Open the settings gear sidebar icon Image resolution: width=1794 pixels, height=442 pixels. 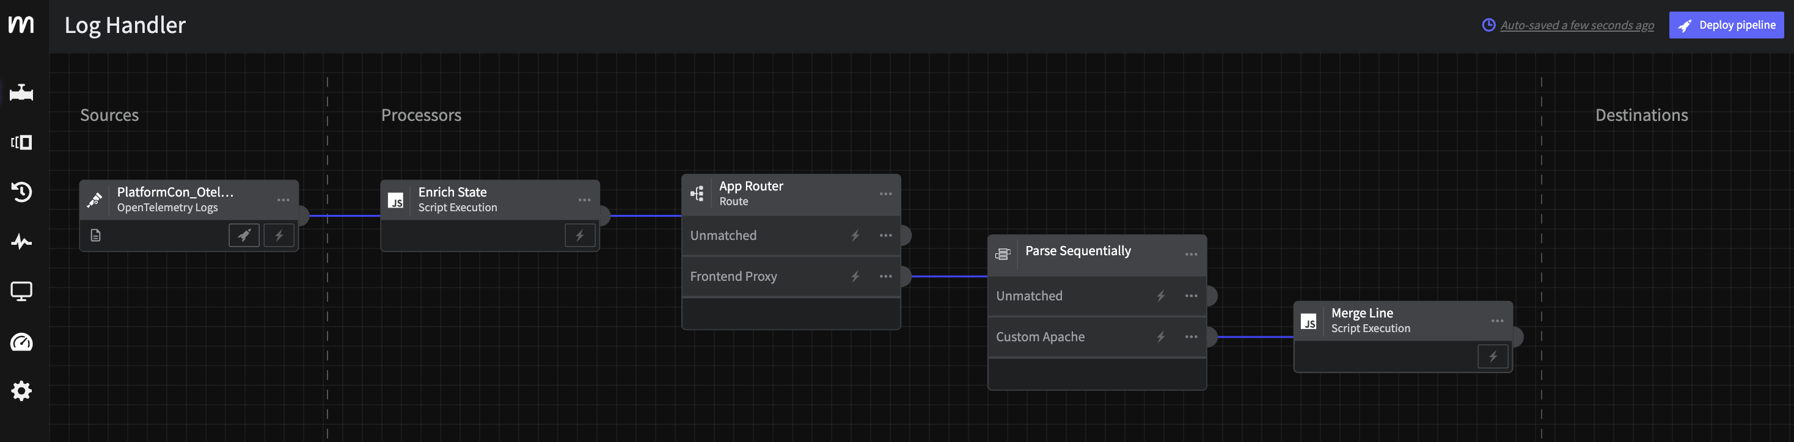click(21, 391)
